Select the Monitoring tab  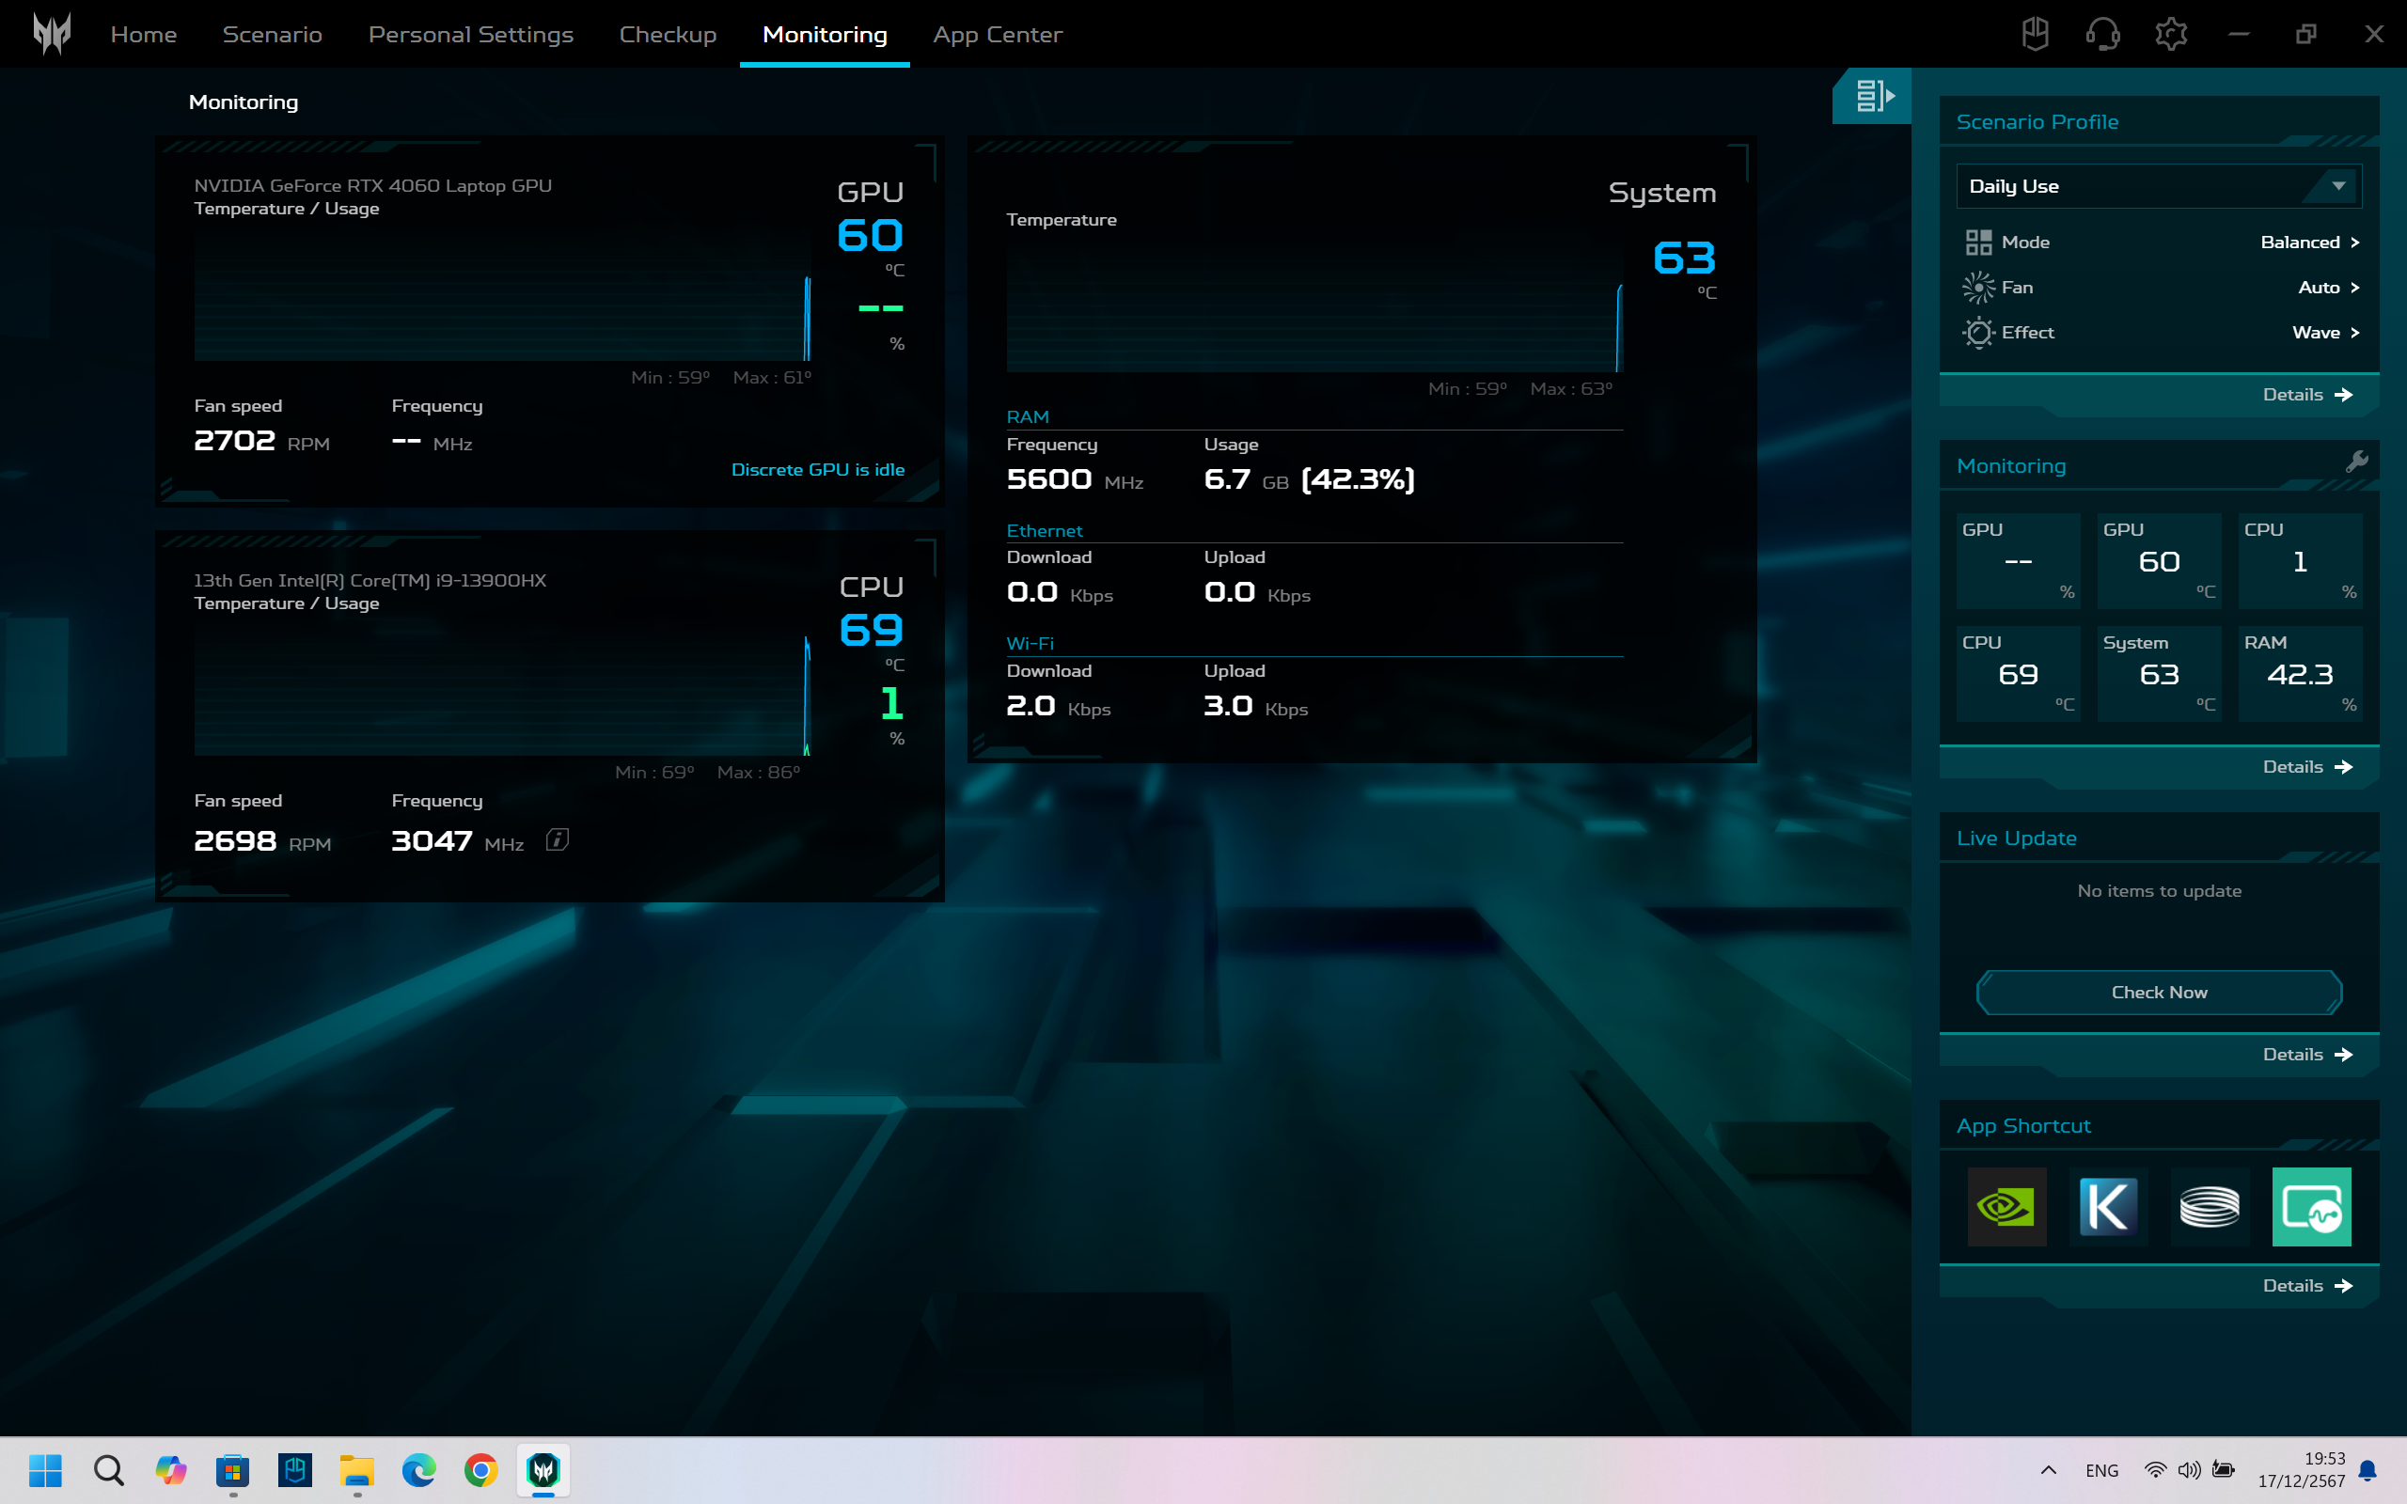point(825,34)
